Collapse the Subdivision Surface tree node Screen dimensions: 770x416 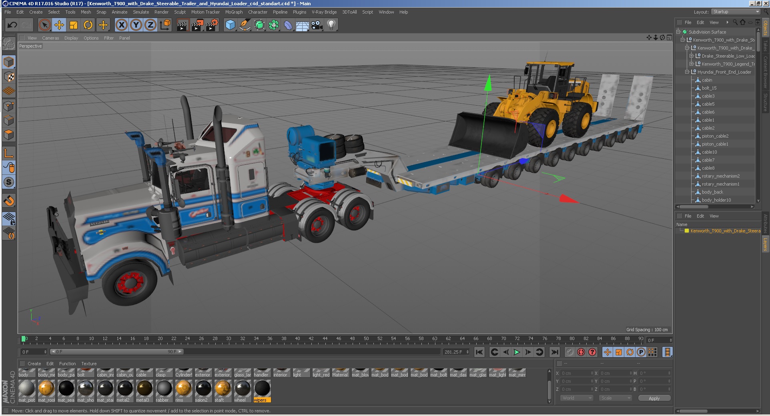[678, 32]
